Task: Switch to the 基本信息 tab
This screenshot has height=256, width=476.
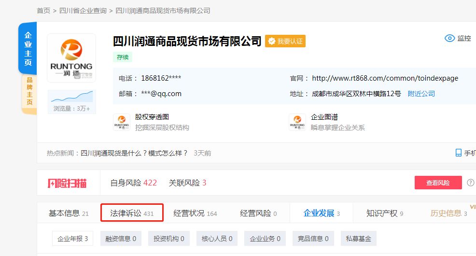Action: [x=69, y=213]
